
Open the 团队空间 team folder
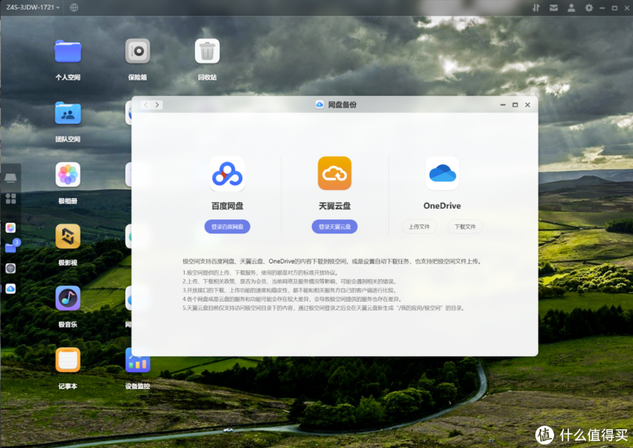coord(68,113)
